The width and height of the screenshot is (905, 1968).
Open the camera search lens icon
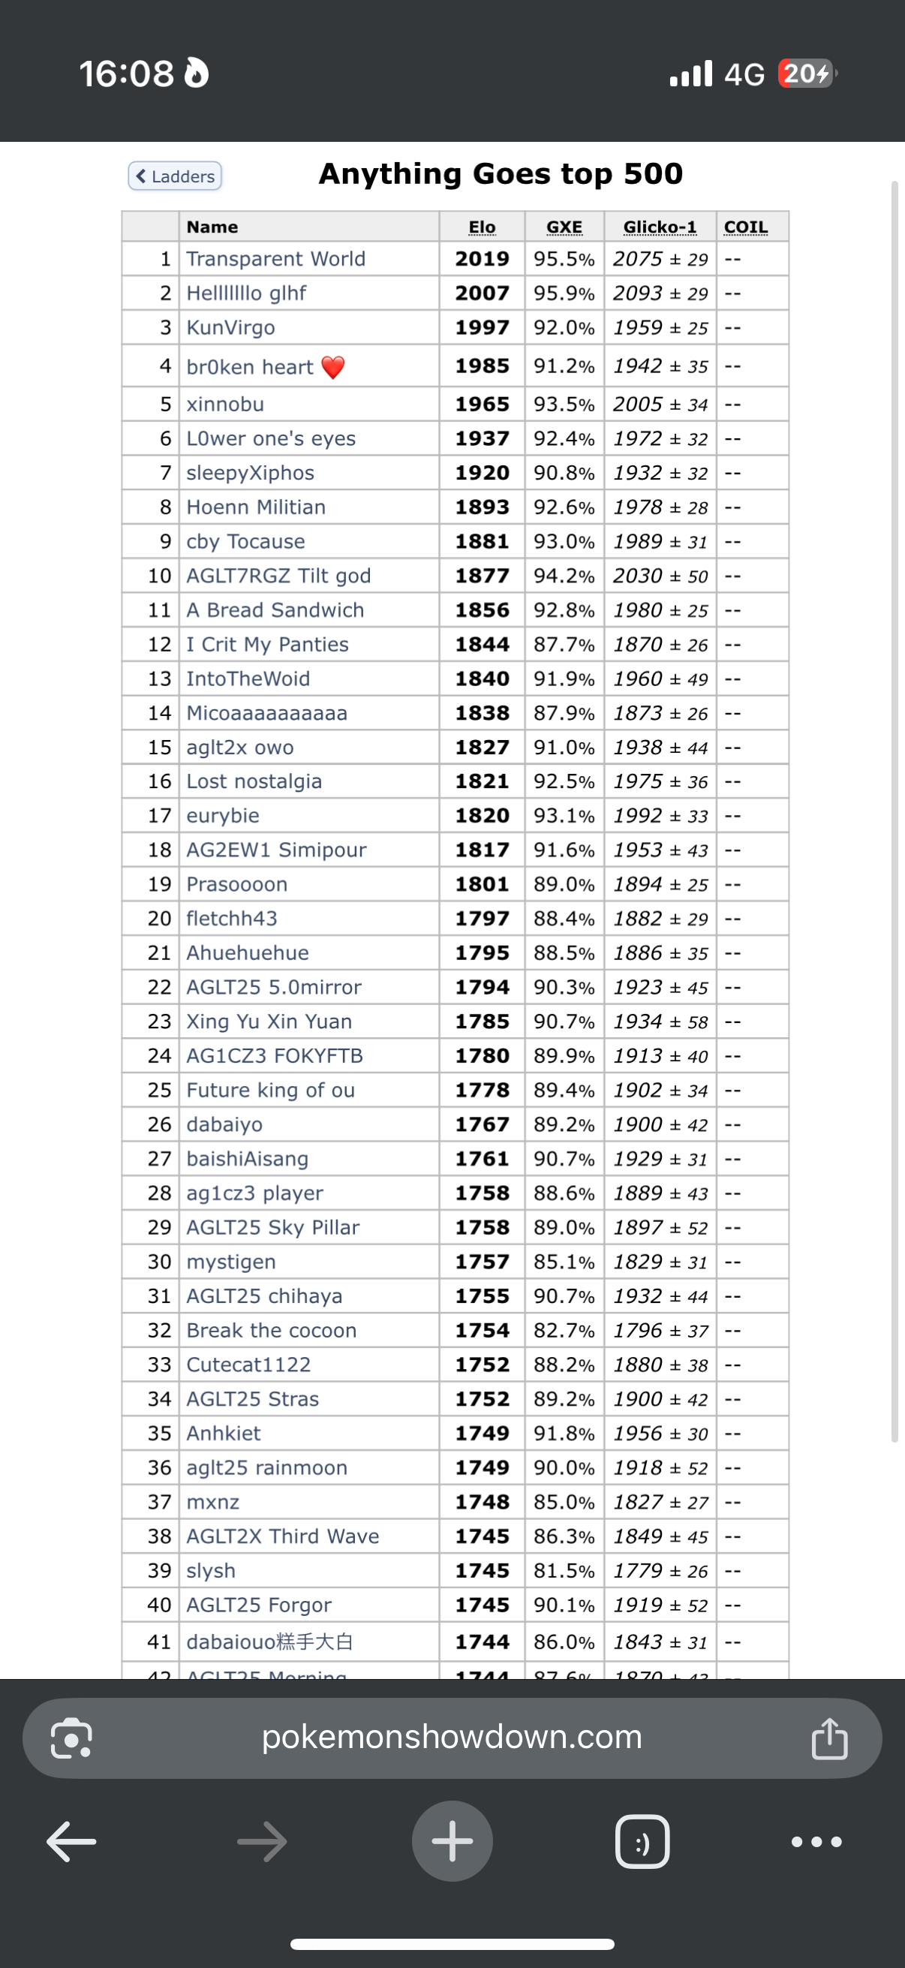(x=71, y=1738)
